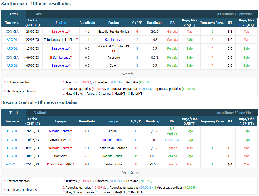The image size is (259, 196).
Task: Click HT score 1-1 in Central Norte row
Action: [230, 164]
